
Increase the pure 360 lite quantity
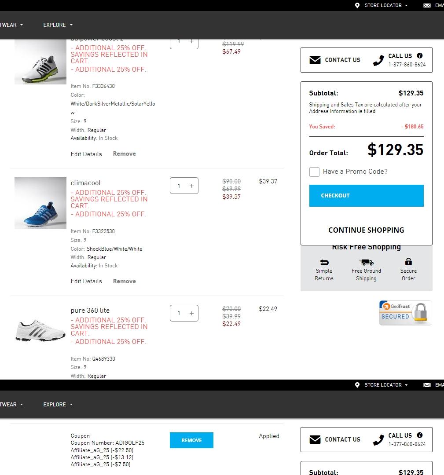coord(191,313)
